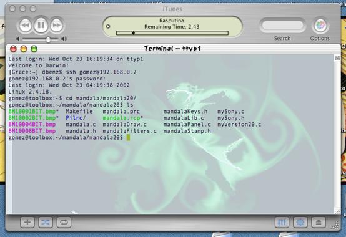Click myVersion20.c in the listing
Image resolution: width=346 pixels, height=237 pixels.
(239, 125)
